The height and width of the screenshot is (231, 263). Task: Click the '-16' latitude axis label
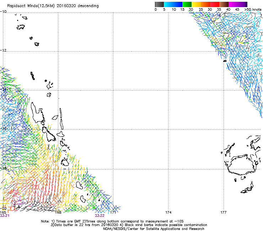[3, 129]
